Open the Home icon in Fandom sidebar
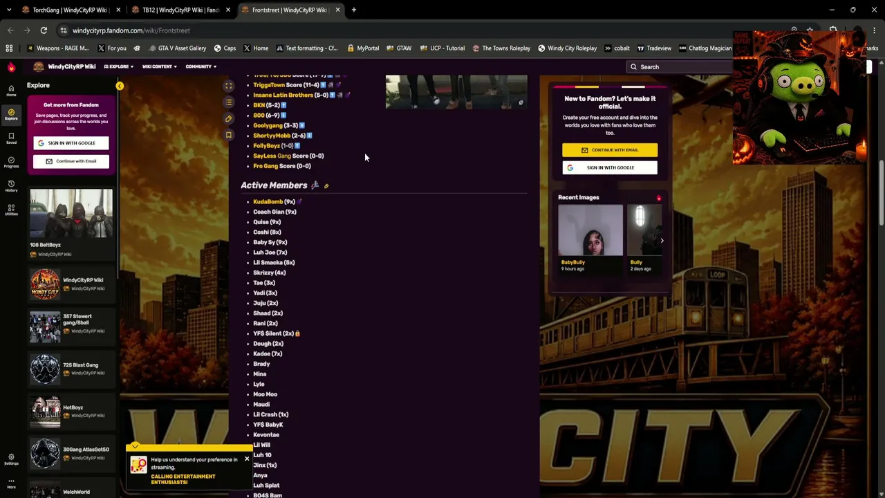Image resolution: width=885 pixels, height=498 pixels. tap(11, 90)
